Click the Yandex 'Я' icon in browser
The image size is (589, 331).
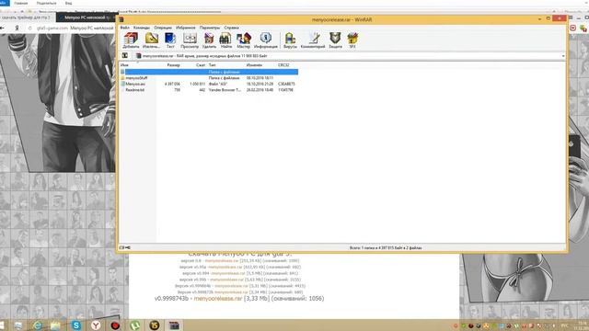tap(17, 29)
